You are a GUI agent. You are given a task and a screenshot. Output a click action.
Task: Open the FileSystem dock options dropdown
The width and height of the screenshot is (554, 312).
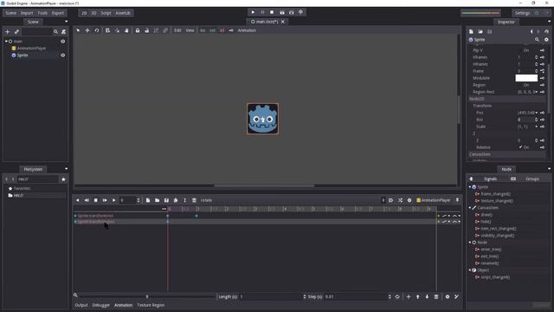click(66, 169)
